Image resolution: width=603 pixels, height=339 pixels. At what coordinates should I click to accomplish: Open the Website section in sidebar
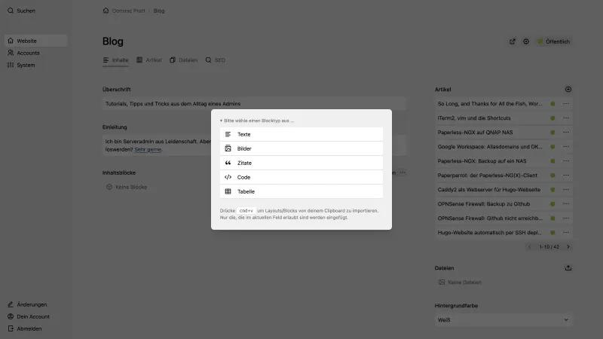35,41
